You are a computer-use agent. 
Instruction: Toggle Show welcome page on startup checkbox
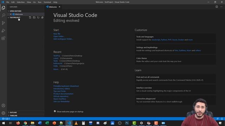coord(55,111)
